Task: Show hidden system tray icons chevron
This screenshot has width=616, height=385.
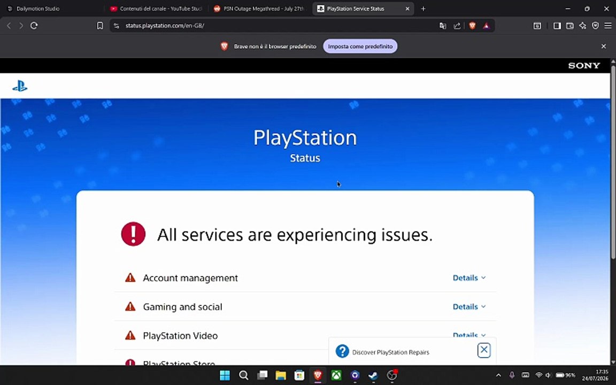Action: pyautogui.click(x=498, y=375)
